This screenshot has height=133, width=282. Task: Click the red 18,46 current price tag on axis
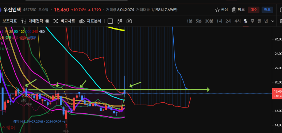coord(277,94)
